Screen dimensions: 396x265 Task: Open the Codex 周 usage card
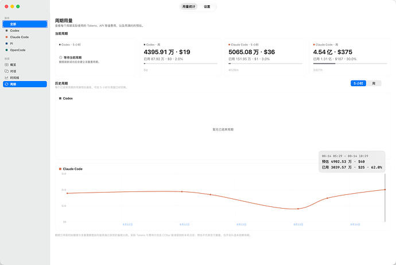[180, 57]
